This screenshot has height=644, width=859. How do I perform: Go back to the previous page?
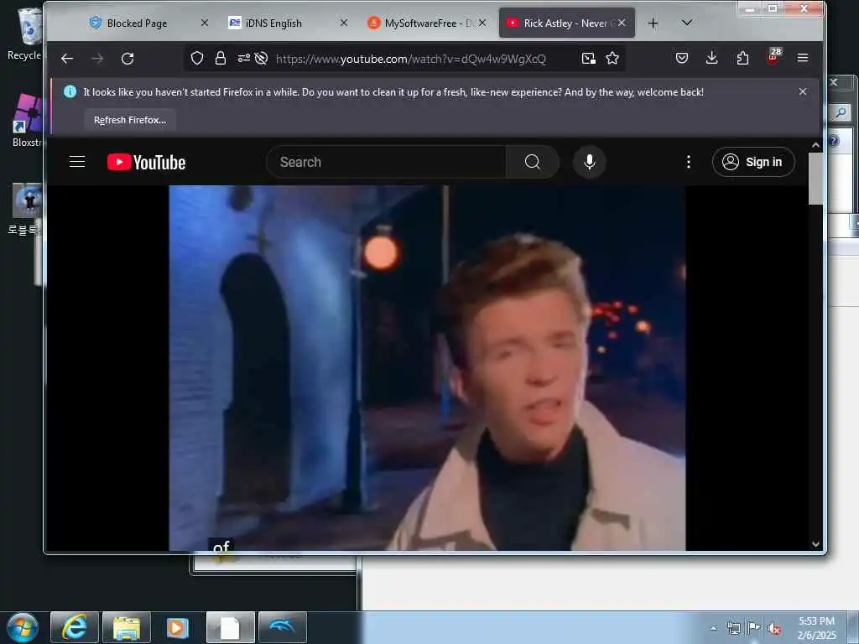pos(67,59)
